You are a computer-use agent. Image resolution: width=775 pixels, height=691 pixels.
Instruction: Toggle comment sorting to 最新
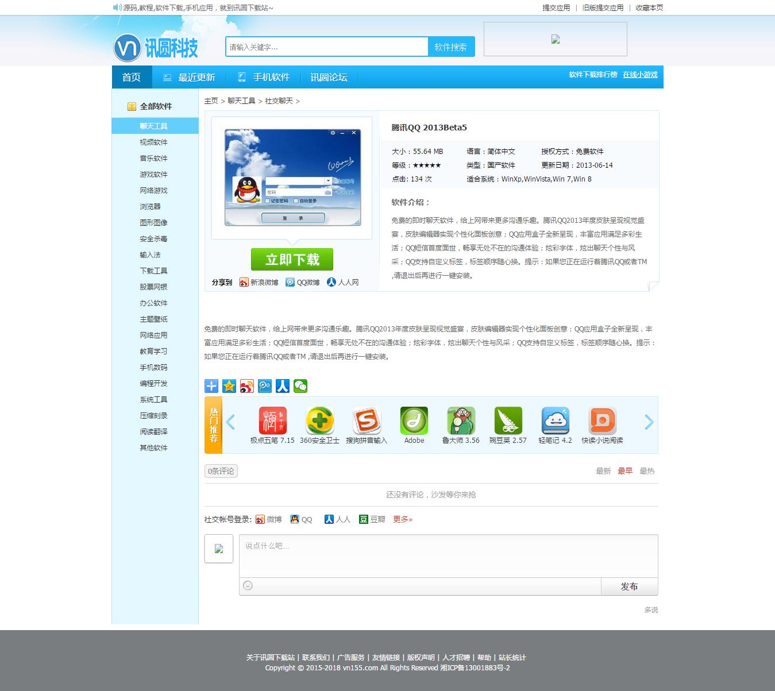coord(602,470)
